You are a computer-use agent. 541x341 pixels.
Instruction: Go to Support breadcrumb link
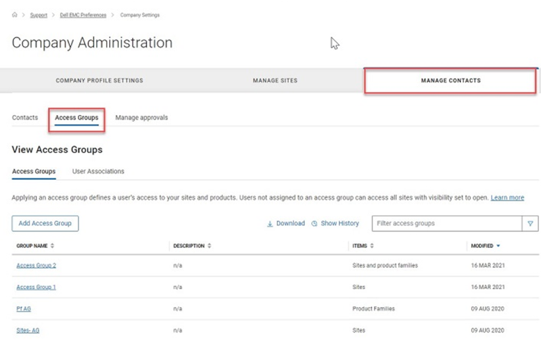(x=39, y=14)
